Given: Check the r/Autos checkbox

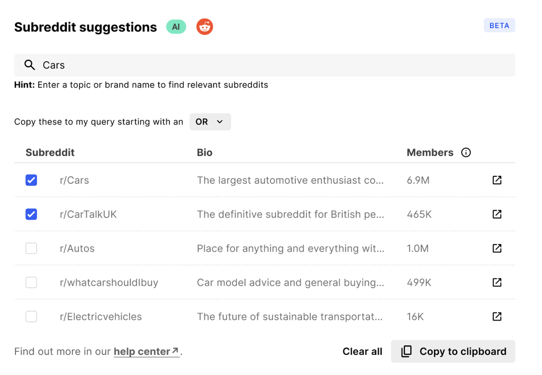Looking at the screenshot, I should 31,248.
